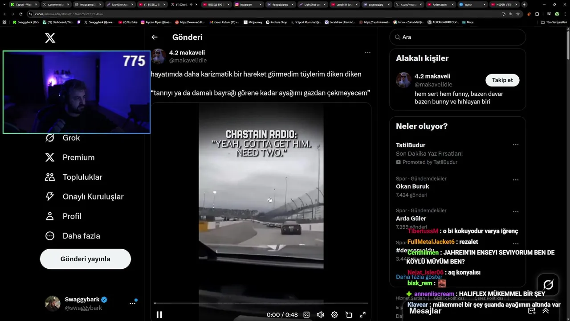570x321 pixels.
Task: Open Topluluklar in the sidebar
Action: tap(73, 177)
